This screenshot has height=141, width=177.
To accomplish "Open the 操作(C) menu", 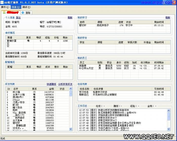I will [5, 7].
